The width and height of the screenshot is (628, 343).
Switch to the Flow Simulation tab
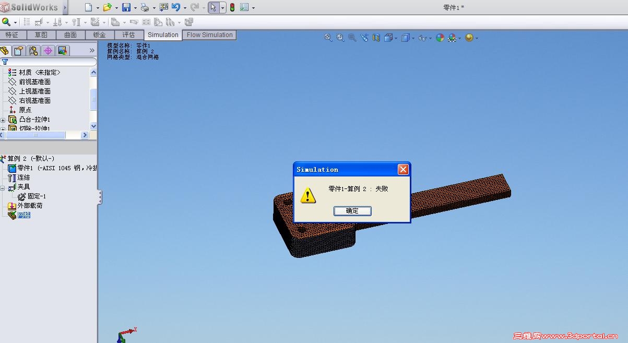tap(210, 35)
